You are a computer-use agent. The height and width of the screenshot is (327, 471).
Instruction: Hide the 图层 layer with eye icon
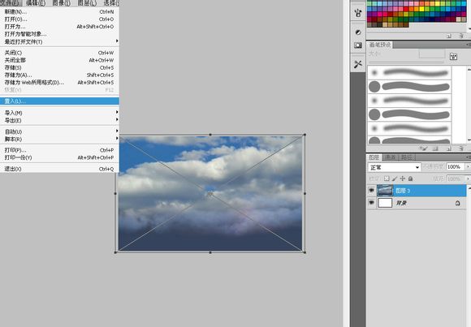(x=372, y=191)
